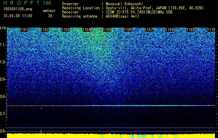Click the Receiving antenna label

(x=80, y=16)
